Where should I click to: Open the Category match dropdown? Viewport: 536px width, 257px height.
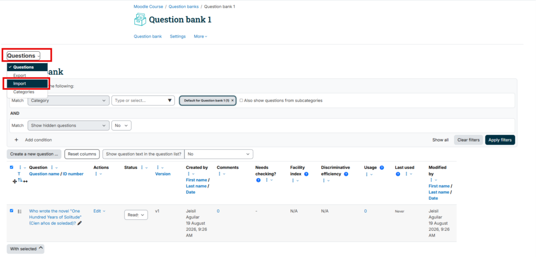69,101
